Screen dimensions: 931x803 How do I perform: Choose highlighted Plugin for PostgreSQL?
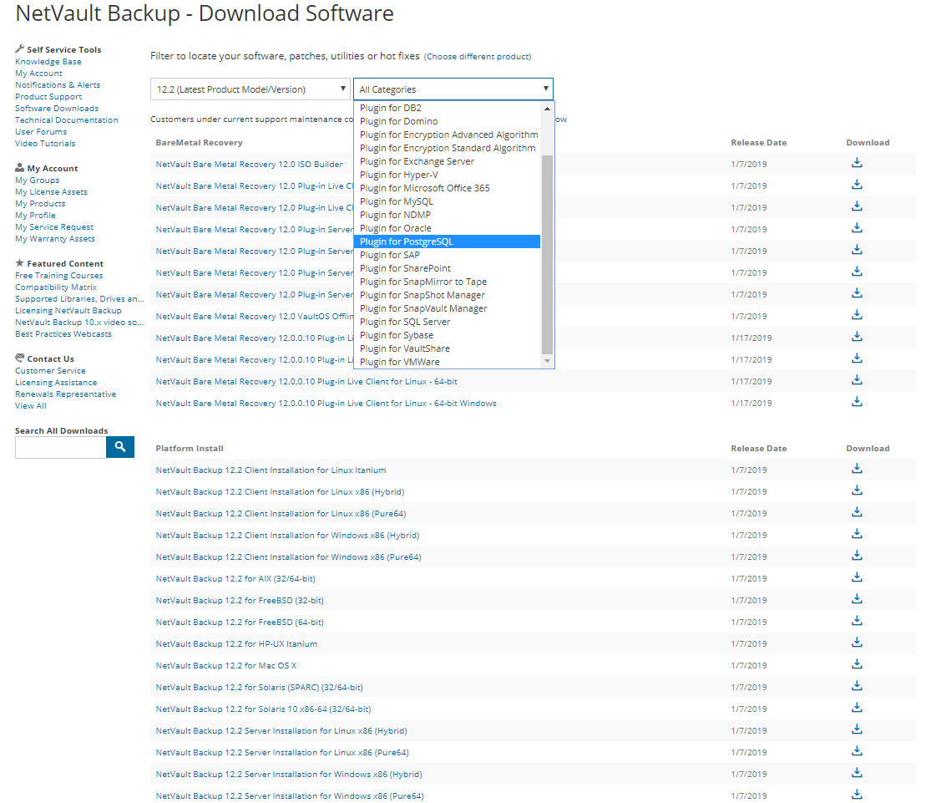(447, 242)
